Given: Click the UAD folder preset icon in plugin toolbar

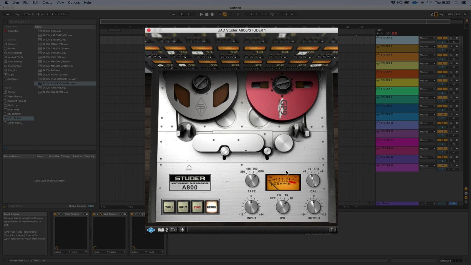Looking at the screenshot, I should click(x=173, y=230).
